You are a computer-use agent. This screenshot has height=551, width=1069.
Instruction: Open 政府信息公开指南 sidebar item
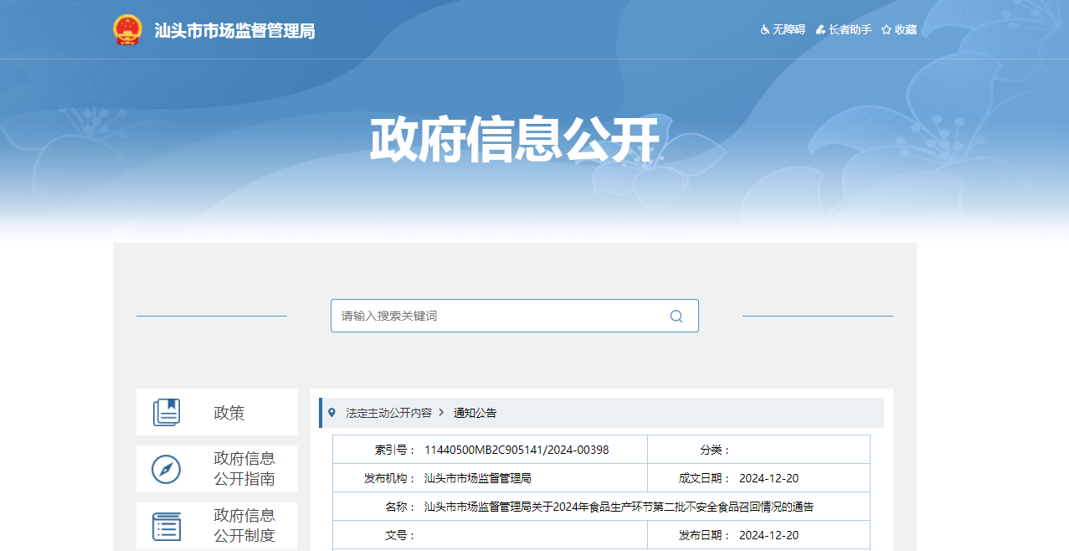tap(217, 469)
